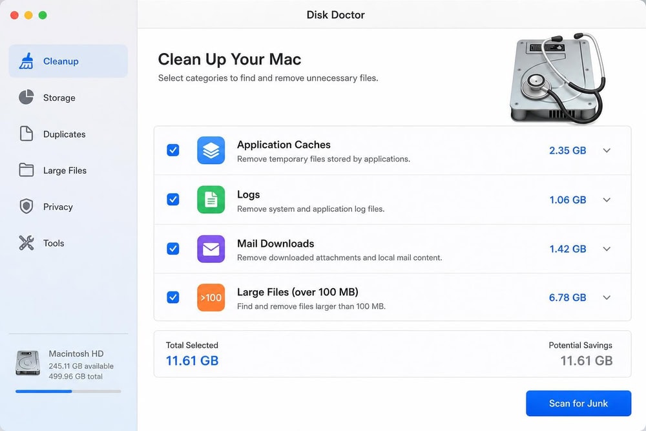
Task: Open the Tools section
Action: [x=68, y=243]
